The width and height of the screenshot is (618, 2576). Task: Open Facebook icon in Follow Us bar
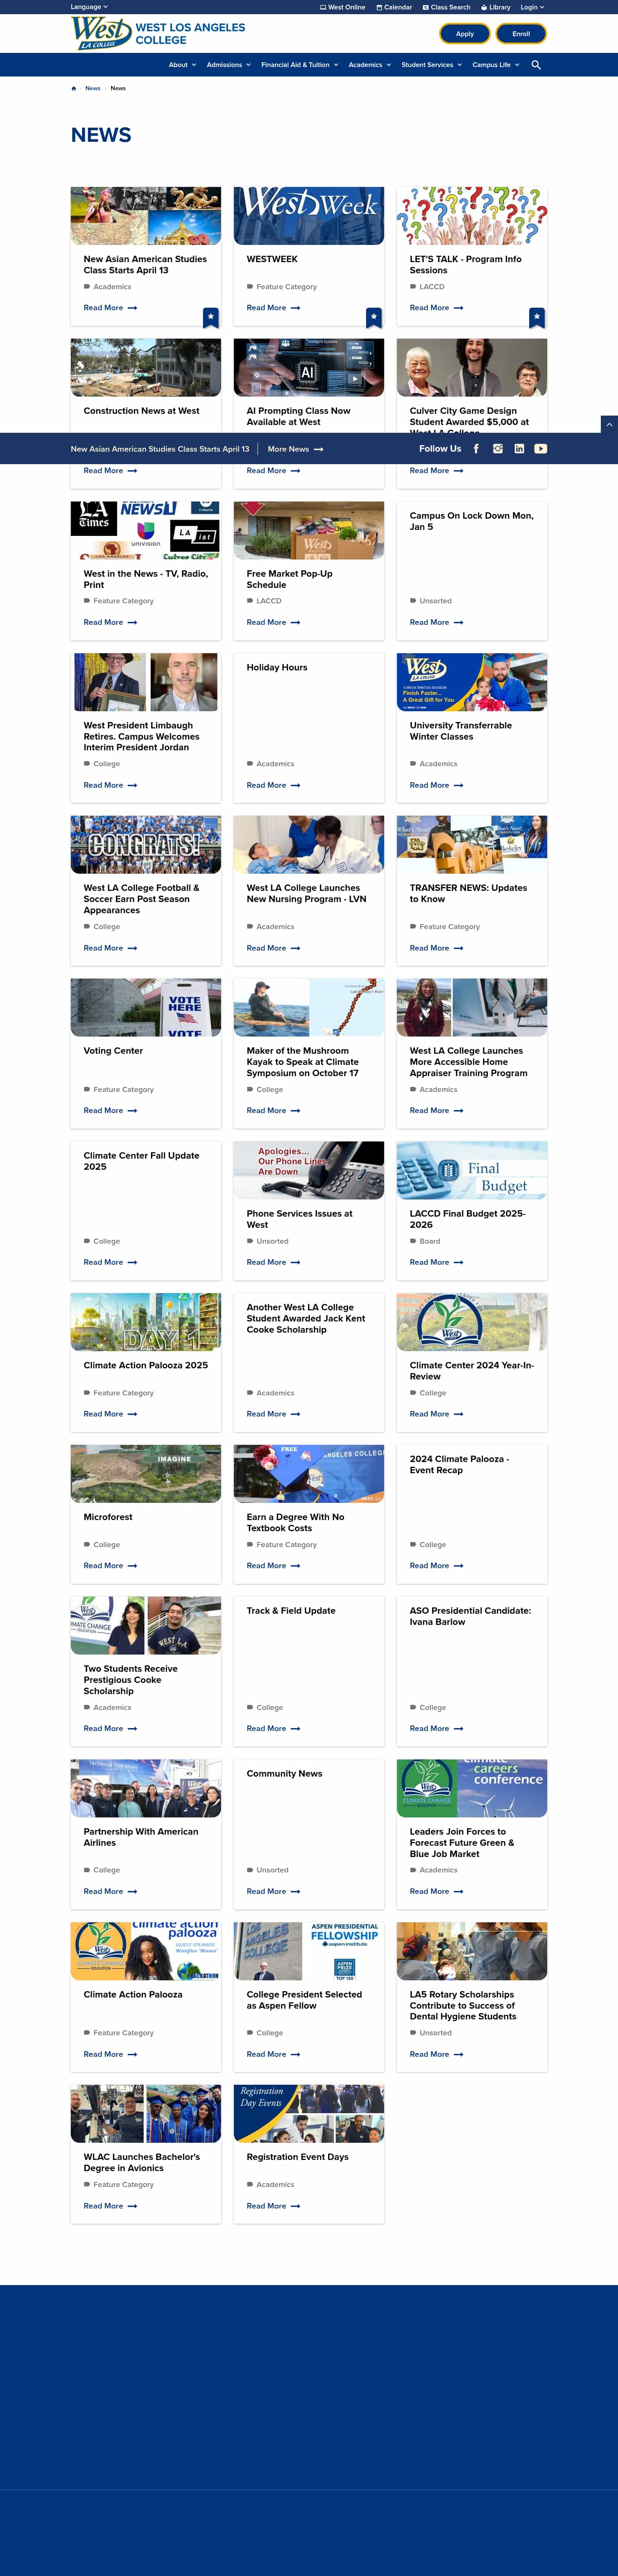[476, 449]
